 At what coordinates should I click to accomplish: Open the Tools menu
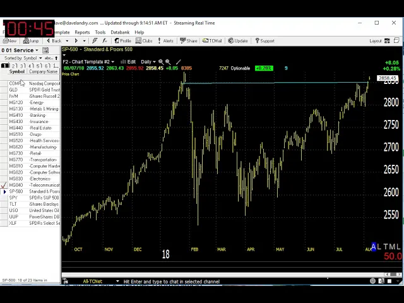pyautogui.click(x=100, y=32)
